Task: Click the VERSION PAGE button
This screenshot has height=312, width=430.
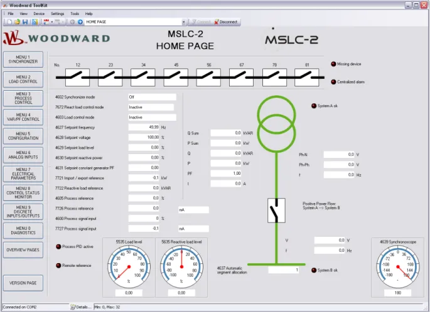Action: point(23,283)
